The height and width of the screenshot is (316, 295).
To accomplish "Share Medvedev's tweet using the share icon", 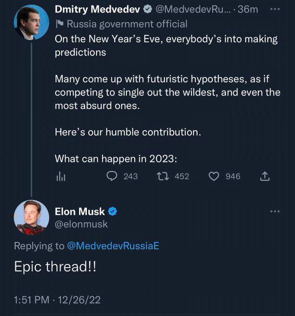I will pyautogui.click(x=265, y=176).
